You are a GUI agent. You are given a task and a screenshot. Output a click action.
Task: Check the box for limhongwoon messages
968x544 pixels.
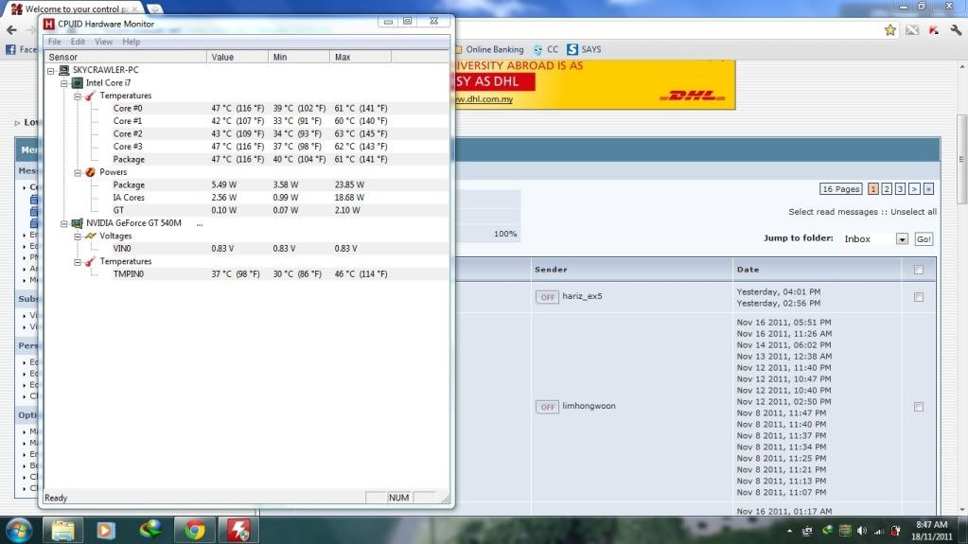click(915, 407)
